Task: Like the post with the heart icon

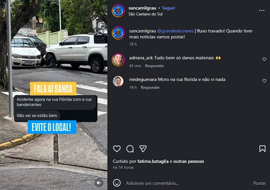Action: [x=117, y=149]
